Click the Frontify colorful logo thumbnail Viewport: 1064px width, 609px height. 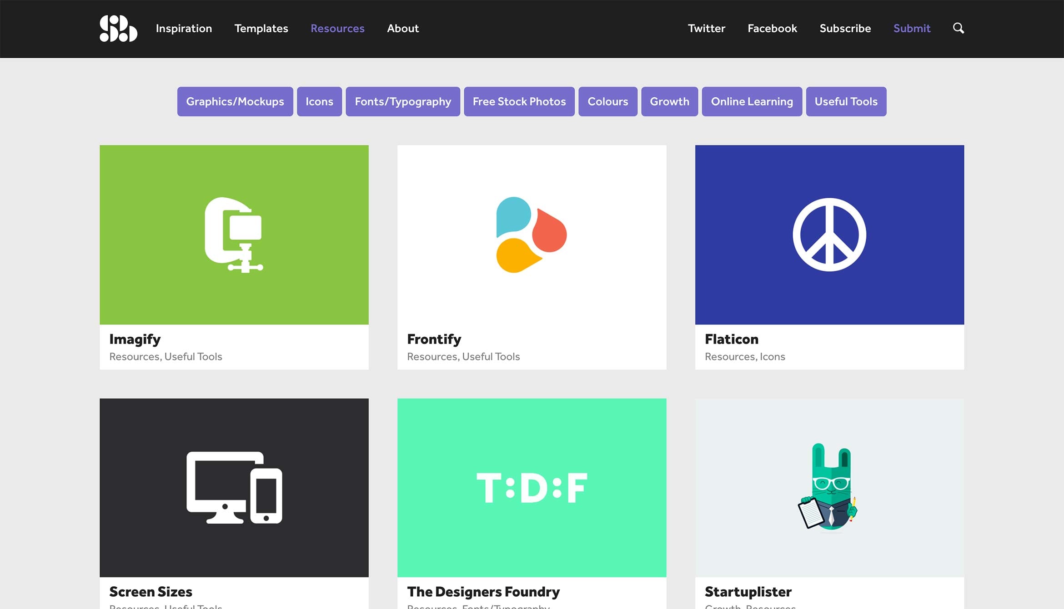531,235
